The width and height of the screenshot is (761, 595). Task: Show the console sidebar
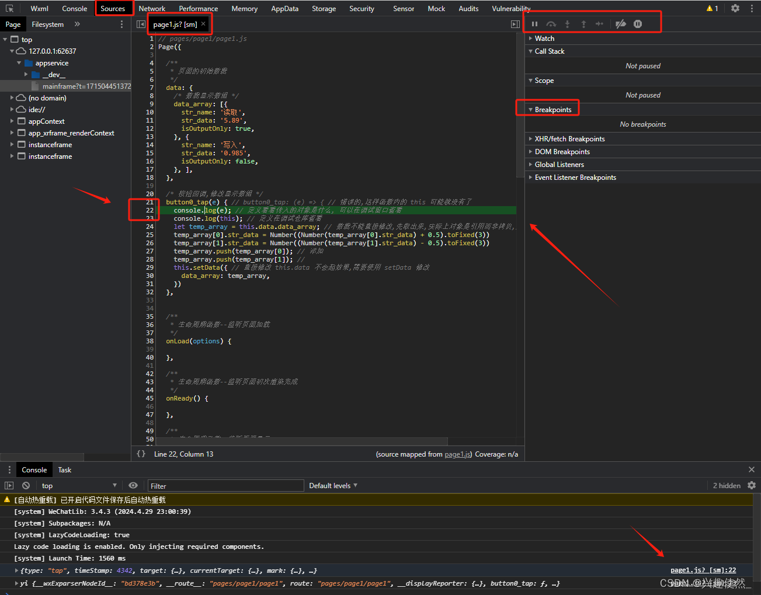click(x=9, y=485)
